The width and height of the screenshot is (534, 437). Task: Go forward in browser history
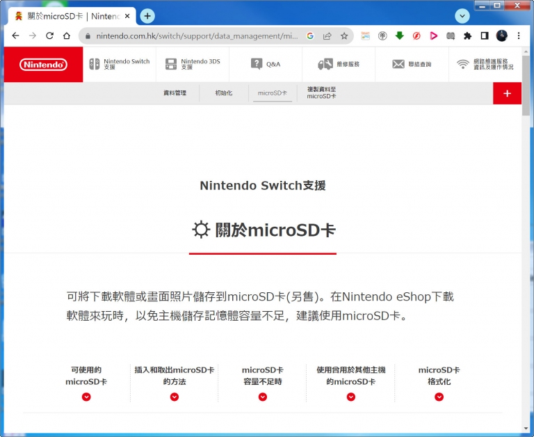33,35
